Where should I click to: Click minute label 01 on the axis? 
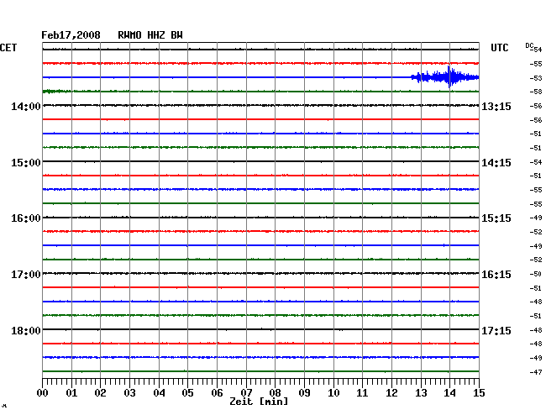(71, 393)
